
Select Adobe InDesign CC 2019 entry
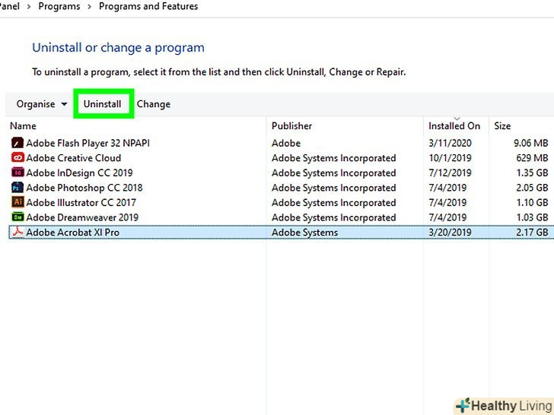pyautogui.click(x=79, y=173)
